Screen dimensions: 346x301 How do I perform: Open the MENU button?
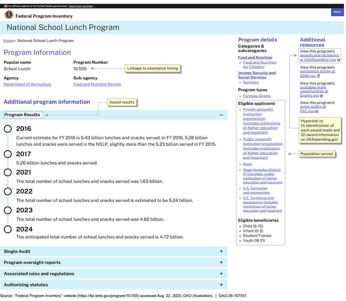coord(337,12)
